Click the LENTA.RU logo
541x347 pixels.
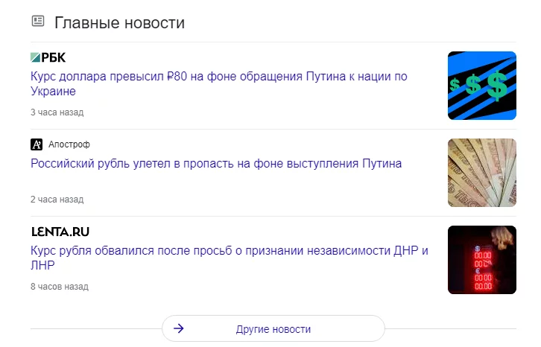[x=60, y=232]
